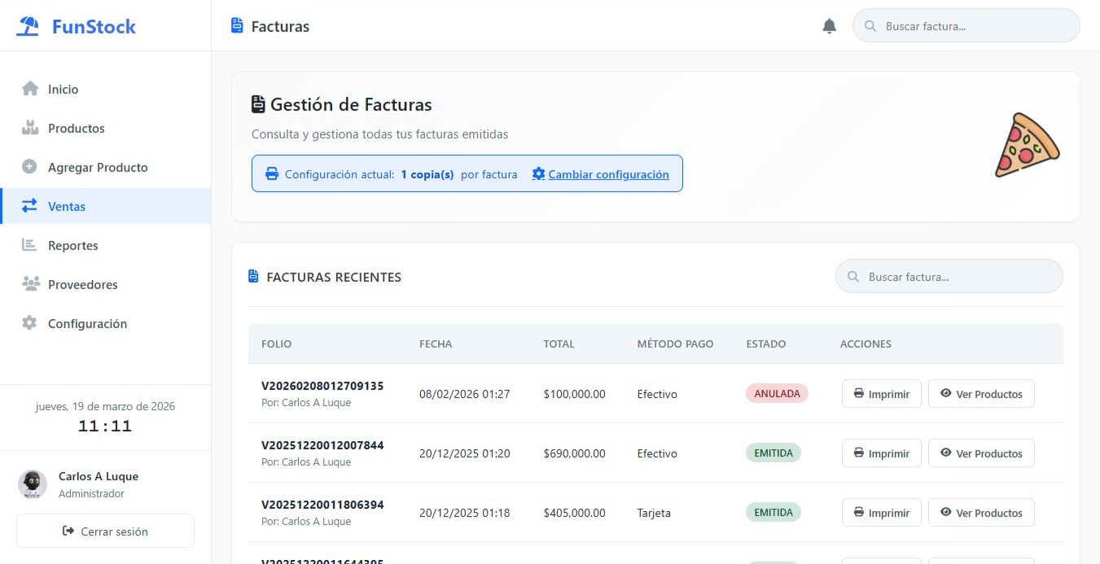Screen dimensions: 1100x564
Task: Select Reportes from the sidebar
Action: tap(72, 246)
